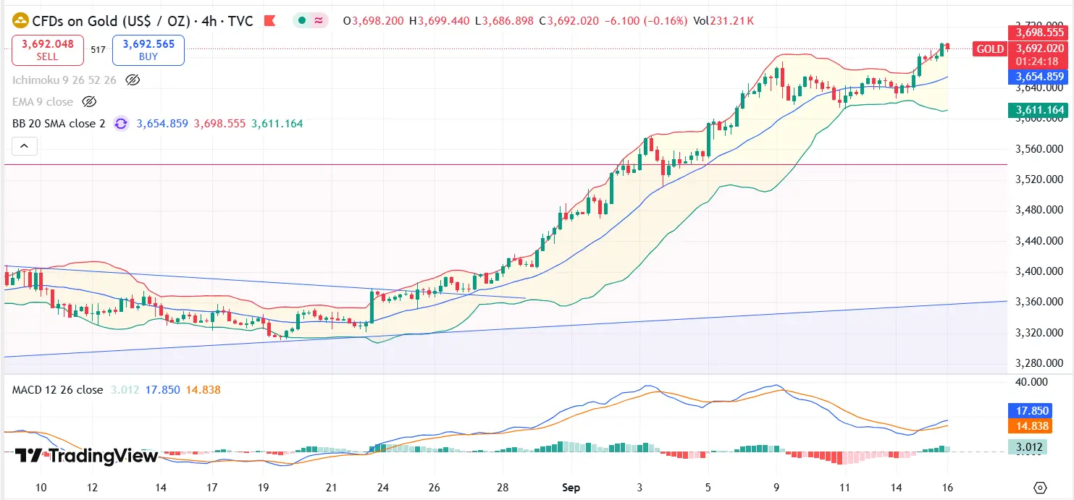Click the red GOLD price label on the axis
The width and height of the screenshot is (1074, 500).
coord(989,49)
